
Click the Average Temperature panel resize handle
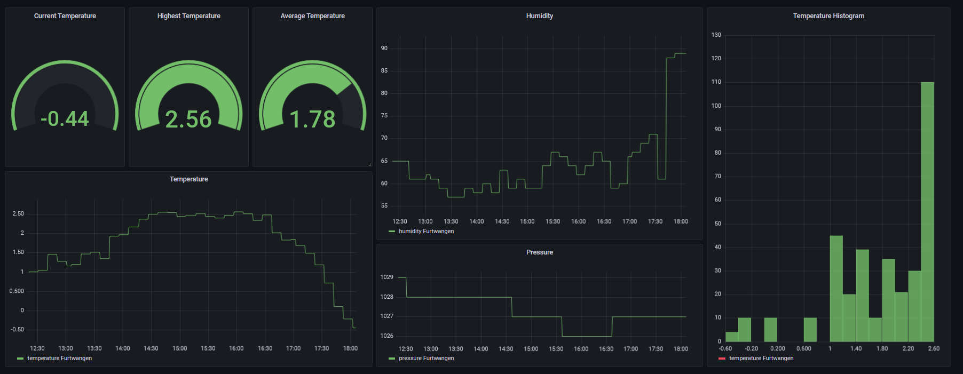[x=370, y=164]
